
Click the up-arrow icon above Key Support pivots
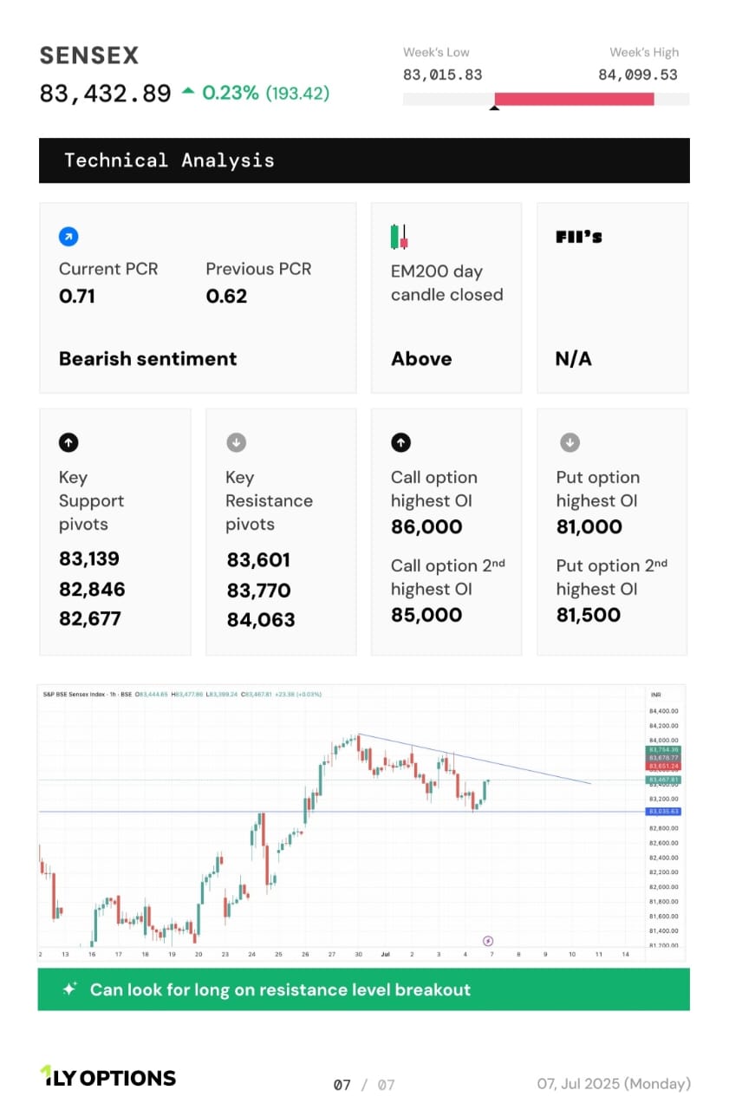(x=68, y=442)
